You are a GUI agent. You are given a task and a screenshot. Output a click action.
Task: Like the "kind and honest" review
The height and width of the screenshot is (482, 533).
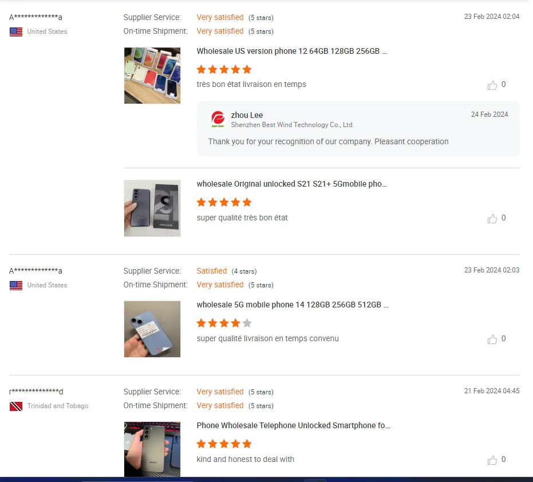(x=492, y=460)
